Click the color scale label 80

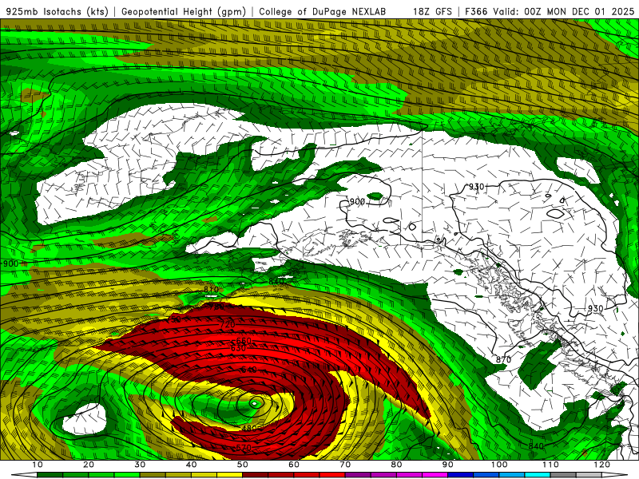tap(396, 465)
